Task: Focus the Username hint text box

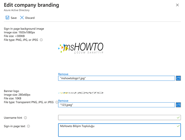Action: [x=119, y=117]
